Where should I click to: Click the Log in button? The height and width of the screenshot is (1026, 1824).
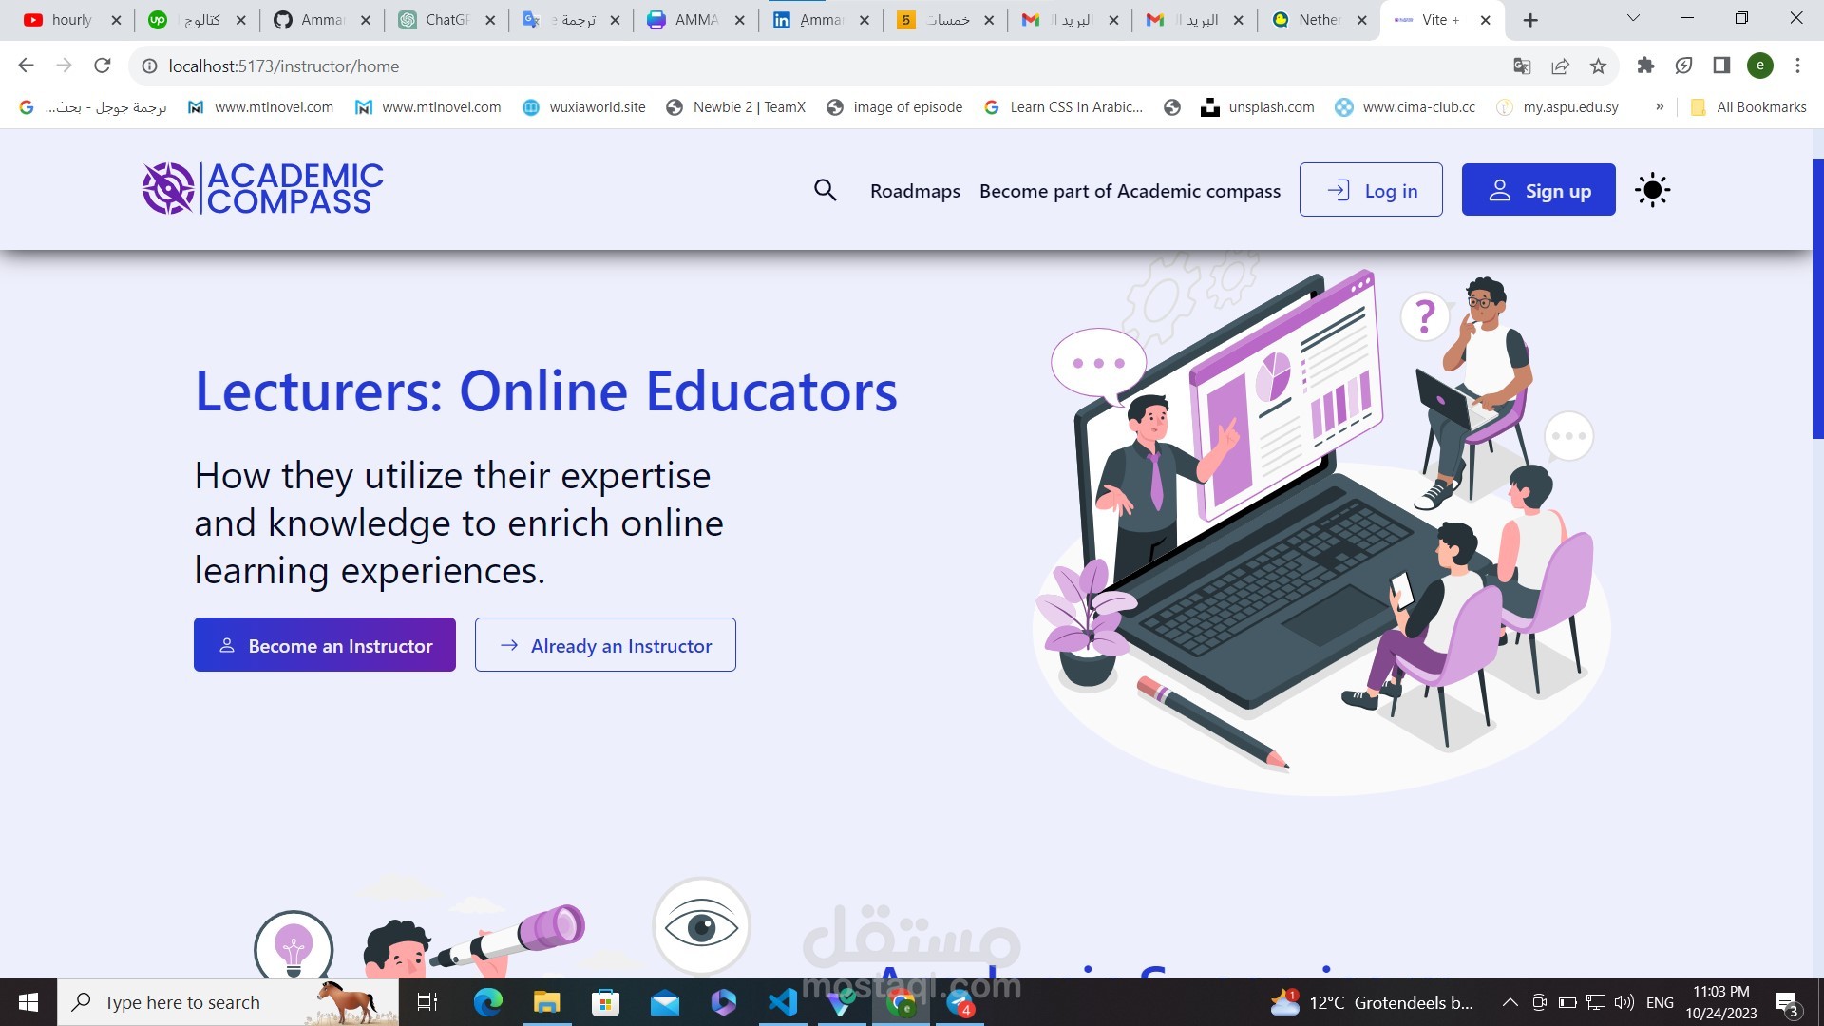1370,190
